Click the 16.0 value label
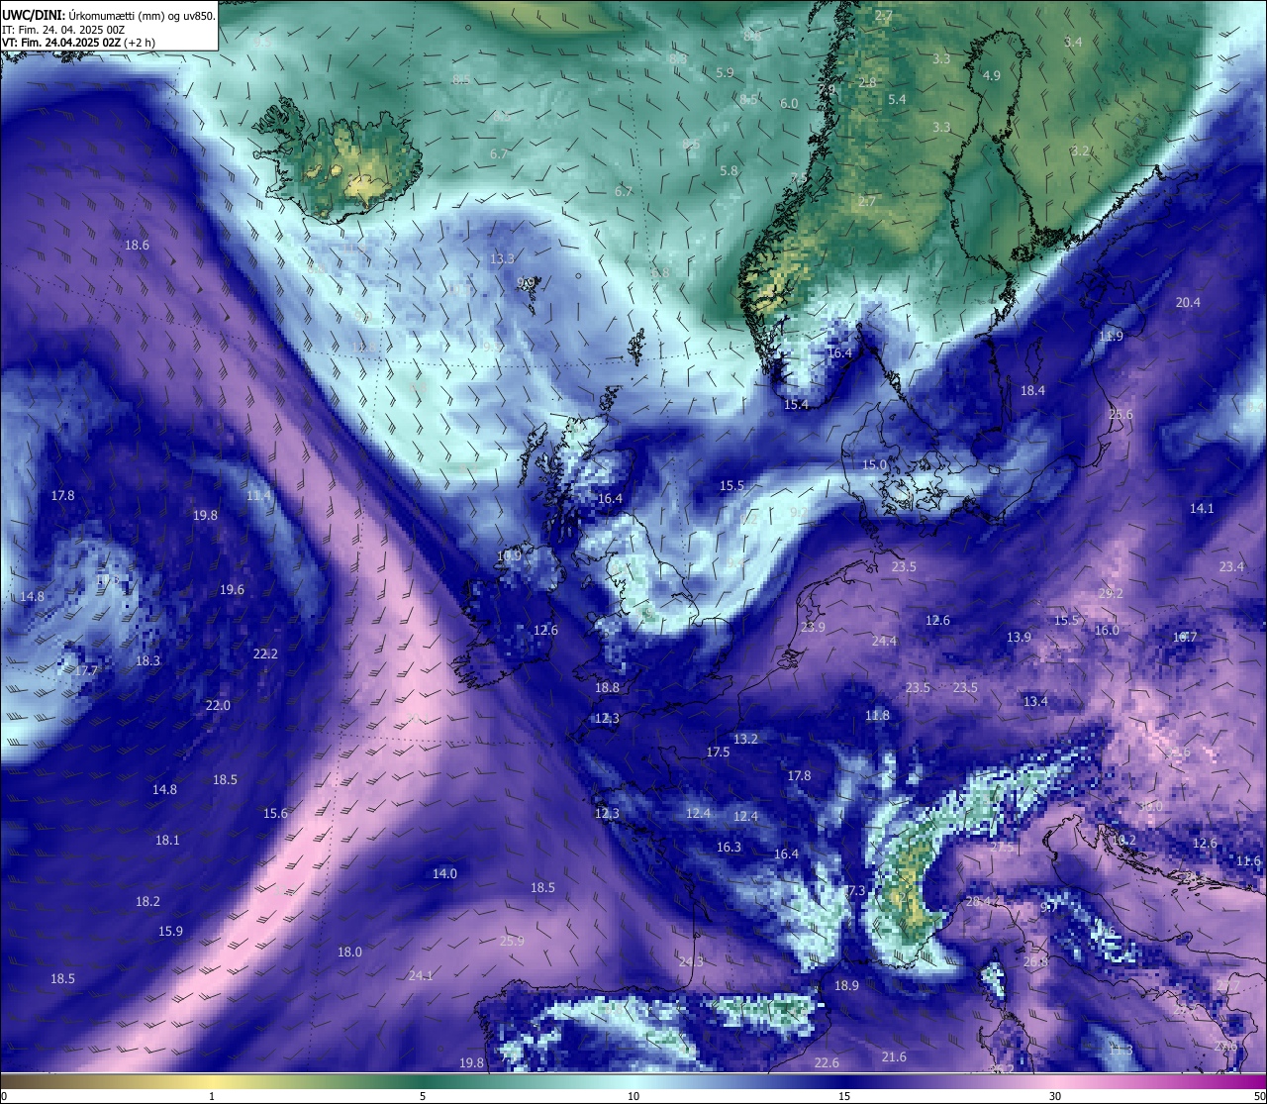The height and width of the screenshot is (1104, 1267). pyautogui.click(x=1107, y=630)
